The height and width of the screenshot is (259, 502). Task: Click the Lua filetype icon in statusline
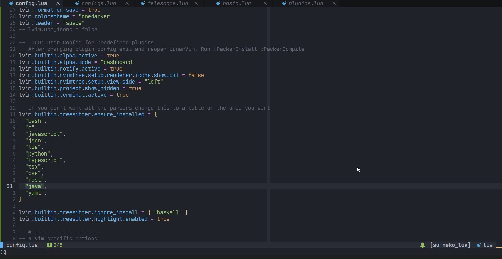479,245
